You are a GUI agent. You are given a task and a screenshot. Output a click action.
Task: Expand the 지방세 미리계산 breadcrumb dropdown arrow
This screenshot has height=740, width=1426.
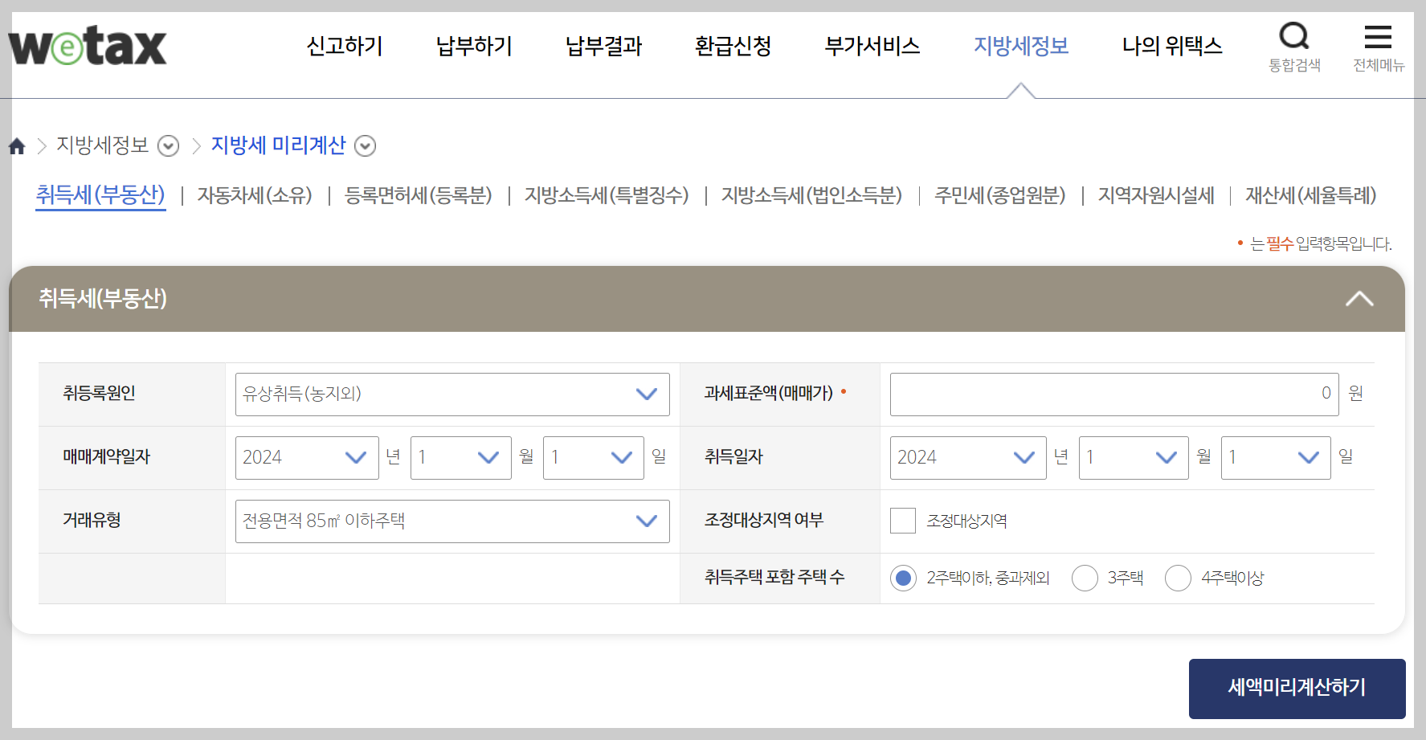[365, 146]
